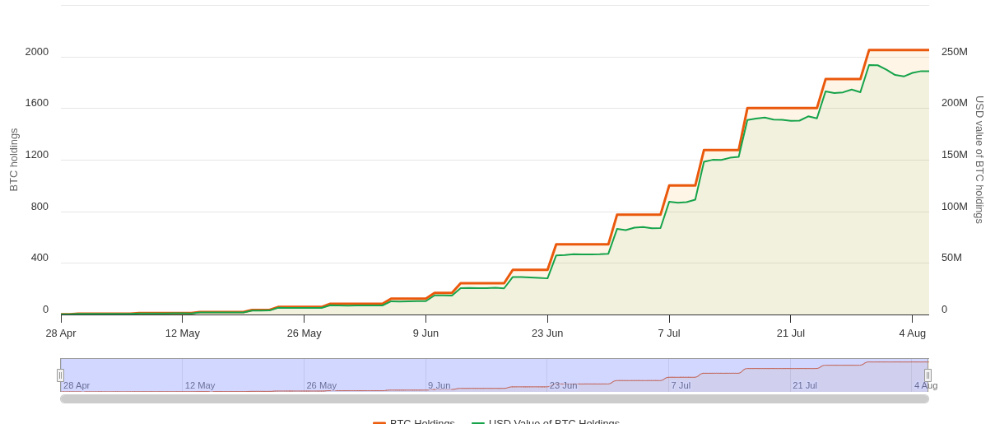
Task: Click the 4 Aug x-axis label
Action: coord(912,333)
